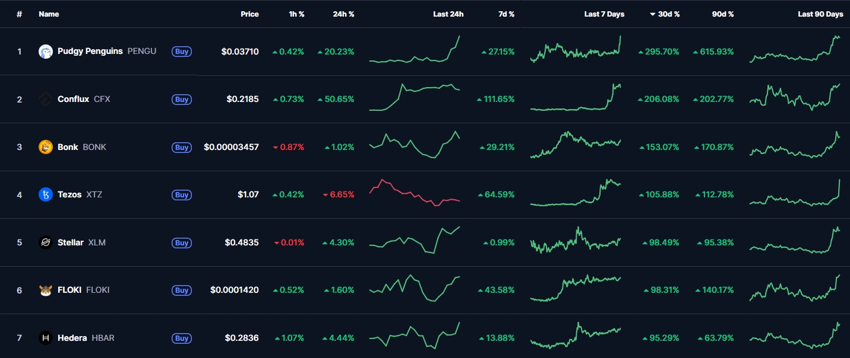Click the Bonk dog icon
850x358 pixels.
click(46, 147)
